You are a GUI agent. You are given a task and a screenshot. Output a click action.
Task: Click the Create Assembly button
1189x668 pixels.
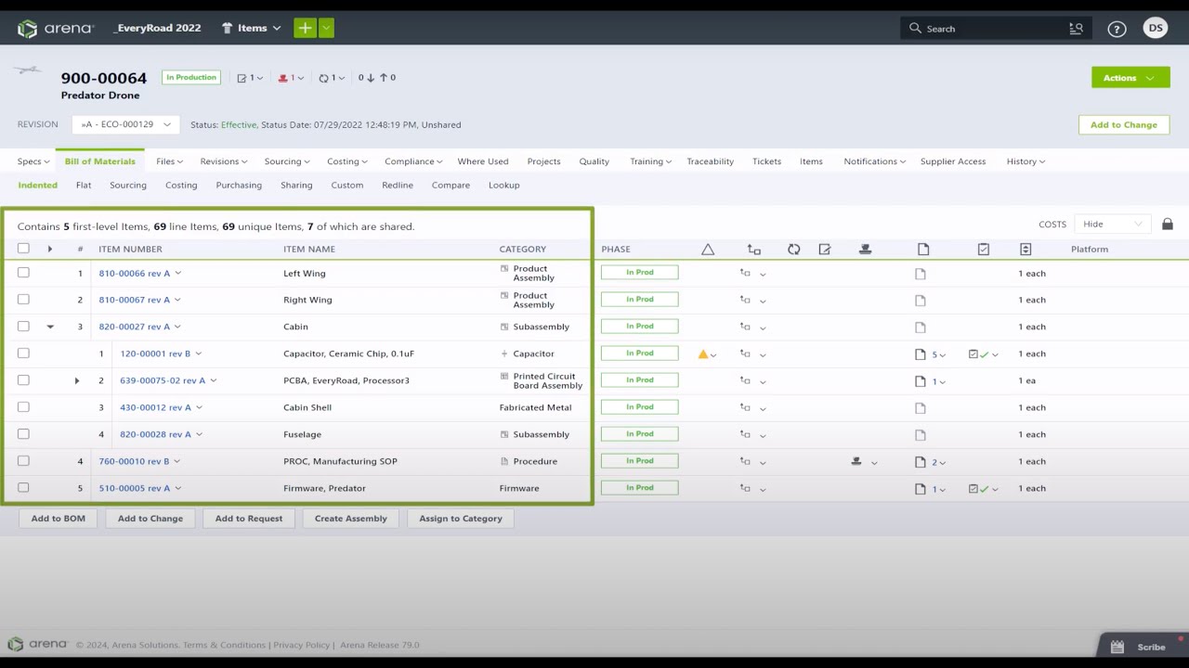click(x=351, y=519)
